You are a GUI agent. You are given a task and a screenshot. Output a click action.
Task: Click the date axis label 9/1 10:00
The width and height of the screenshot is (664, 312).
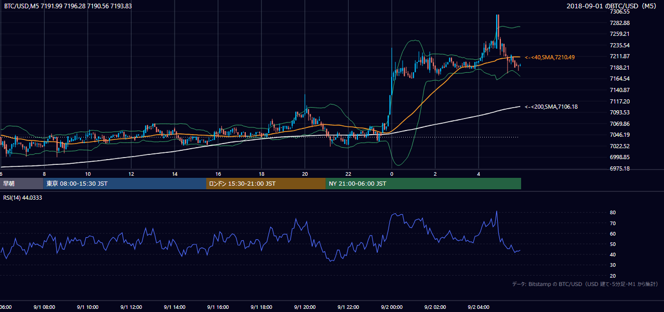(87, 307)
